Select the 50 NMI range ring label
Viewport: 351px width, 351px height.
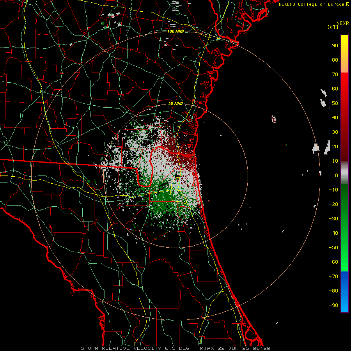click(175, 103)
